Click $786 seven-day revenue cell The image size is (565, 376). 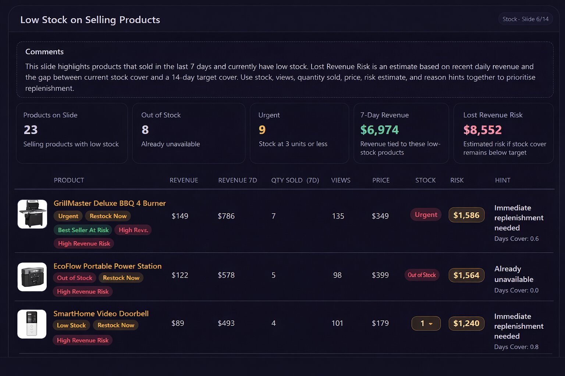(226, 216)
